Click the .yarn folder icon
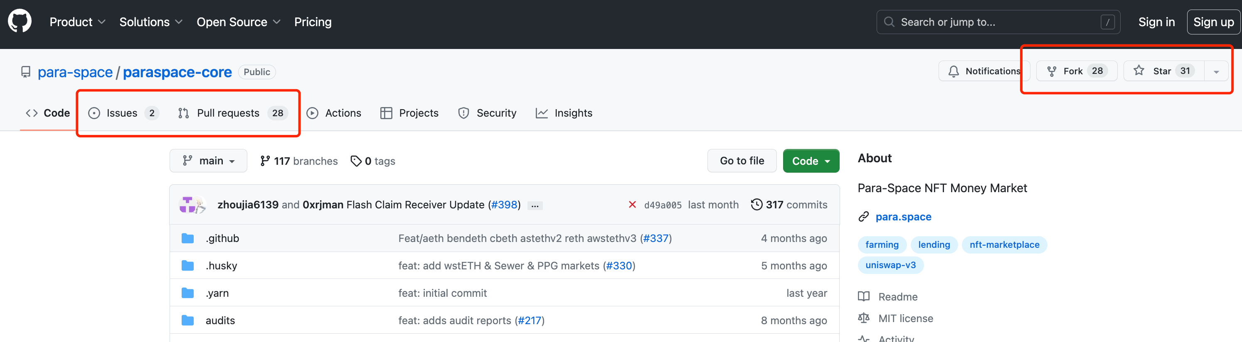 coord(187,293)
